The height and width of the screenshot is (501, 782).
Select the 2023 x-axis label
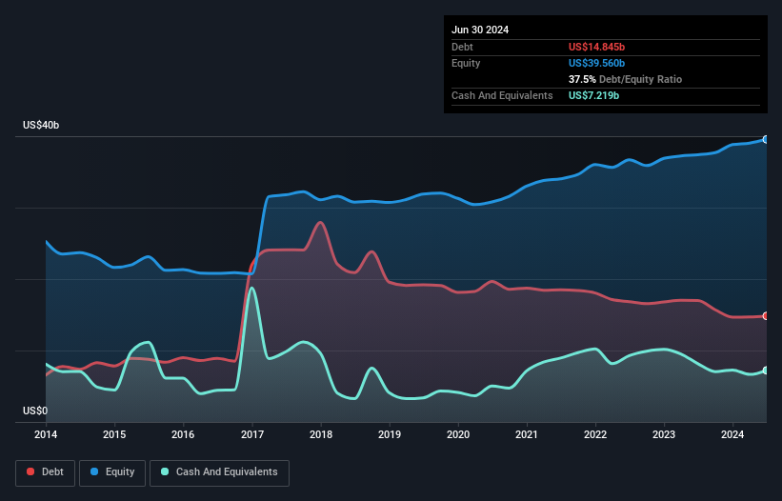coord(664,434)
